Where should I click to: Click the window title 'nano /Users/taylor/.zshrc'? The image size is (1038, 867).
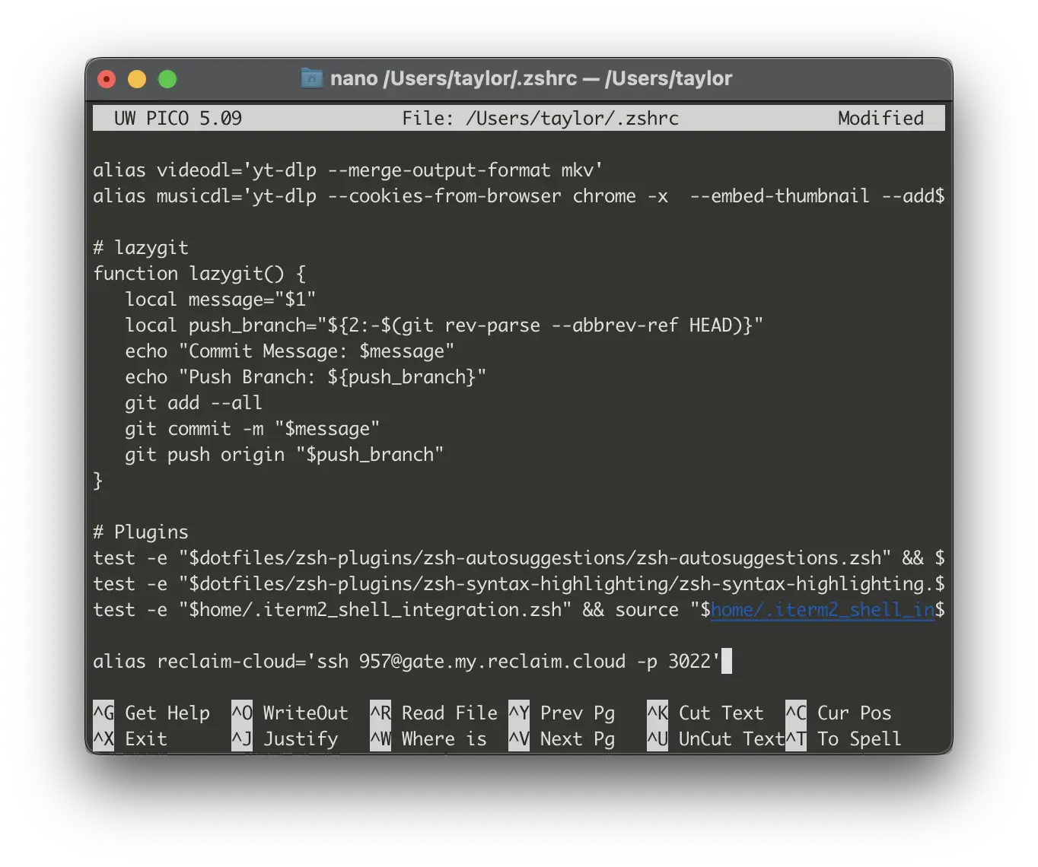tap(454, 78)
